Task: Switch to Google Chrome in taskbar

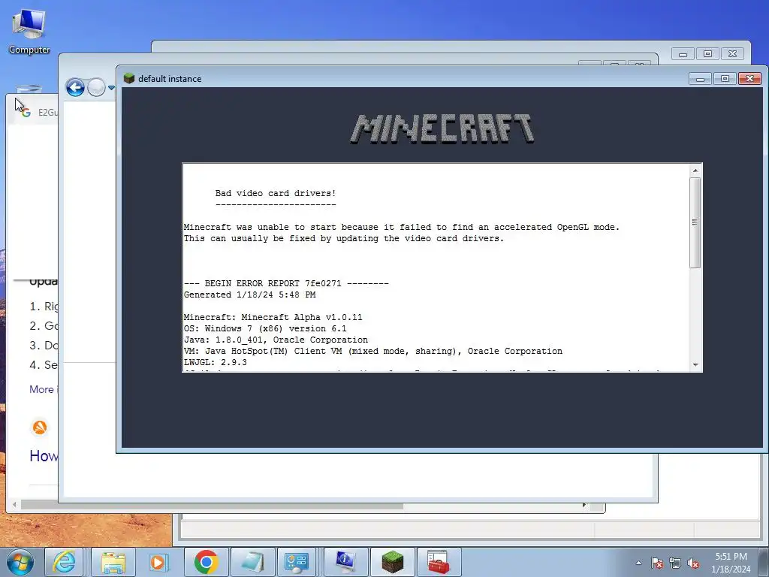Action: [206, 562]
